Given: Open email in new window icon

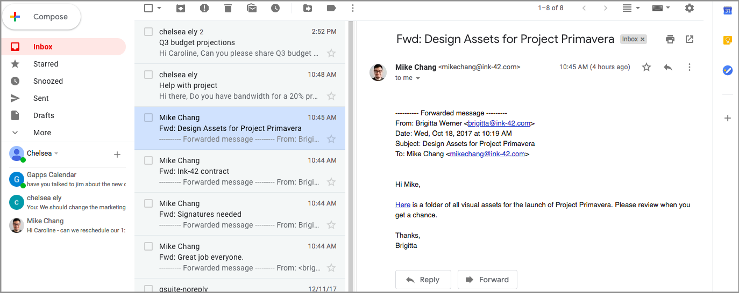Looking at the screenshot, I should [690, 39].
